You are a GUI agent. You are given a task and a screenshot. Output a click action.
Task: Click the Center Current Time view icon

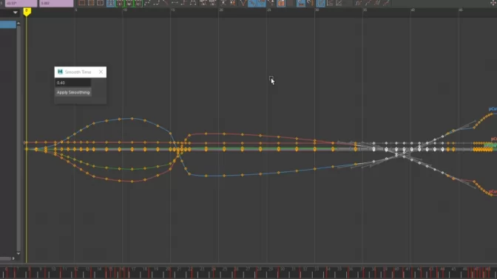(100, 3)
